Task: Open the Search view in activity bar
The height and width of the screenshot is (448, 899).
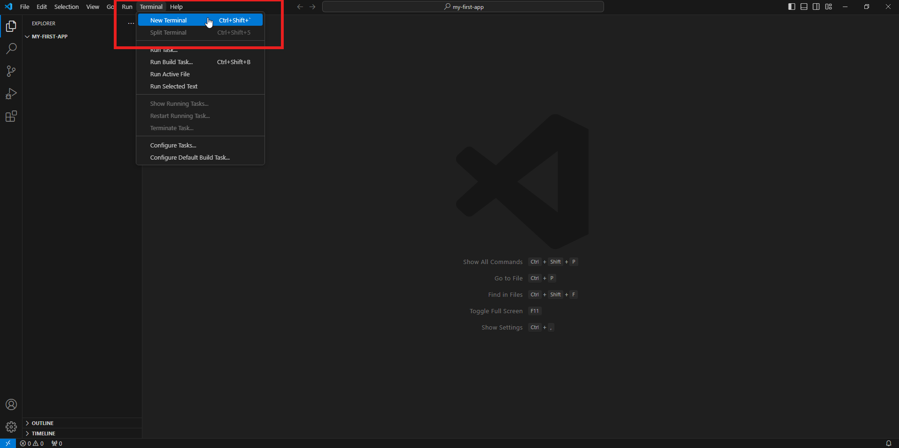Action: pos(11,49)
